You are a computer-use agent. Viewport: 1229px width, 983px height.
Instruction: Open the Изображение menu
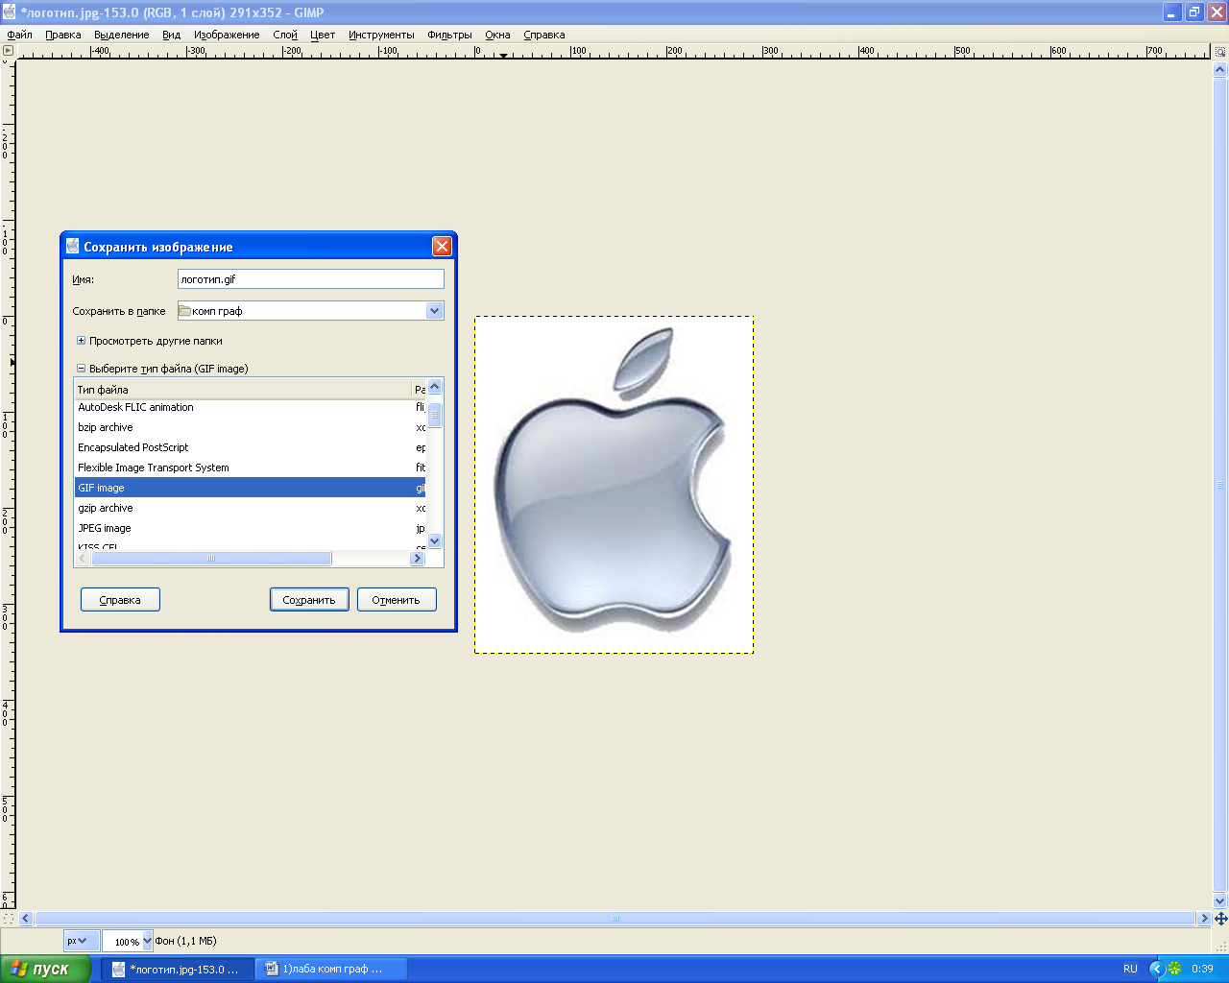[x=227, y=35]
